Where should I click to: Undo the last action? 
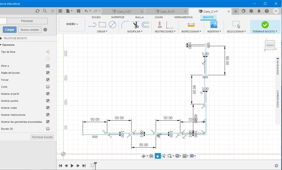(x=86, y=11)
